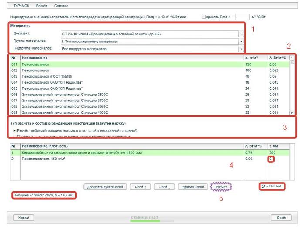Open the Справка menu
The height and width of the screenshot is (230, 305).
tap(61, 6)
